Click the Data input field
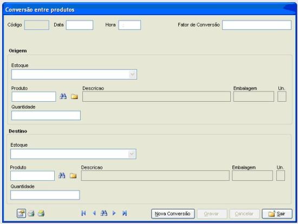Screen dimensions: 298x224 (80, 25)
